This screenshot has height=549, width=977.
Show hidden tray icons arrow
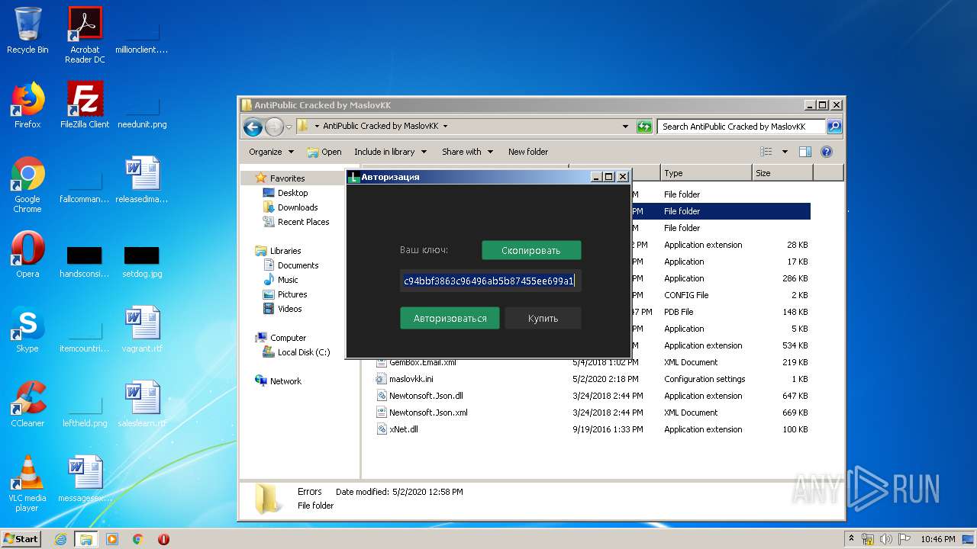point(851,539)
